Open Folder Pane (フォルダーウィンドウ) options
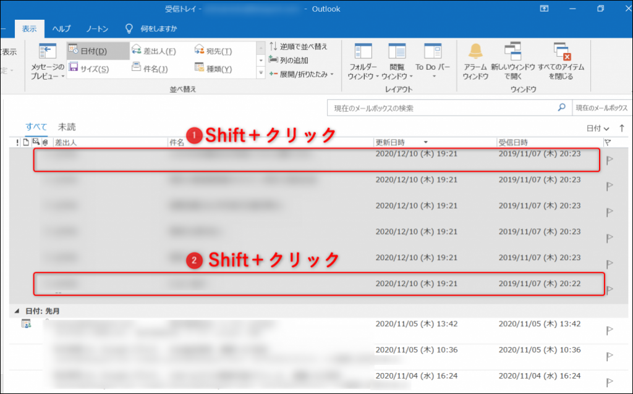Image resolution: width=633 pixels, height=394 pixels. click(363, 61)
